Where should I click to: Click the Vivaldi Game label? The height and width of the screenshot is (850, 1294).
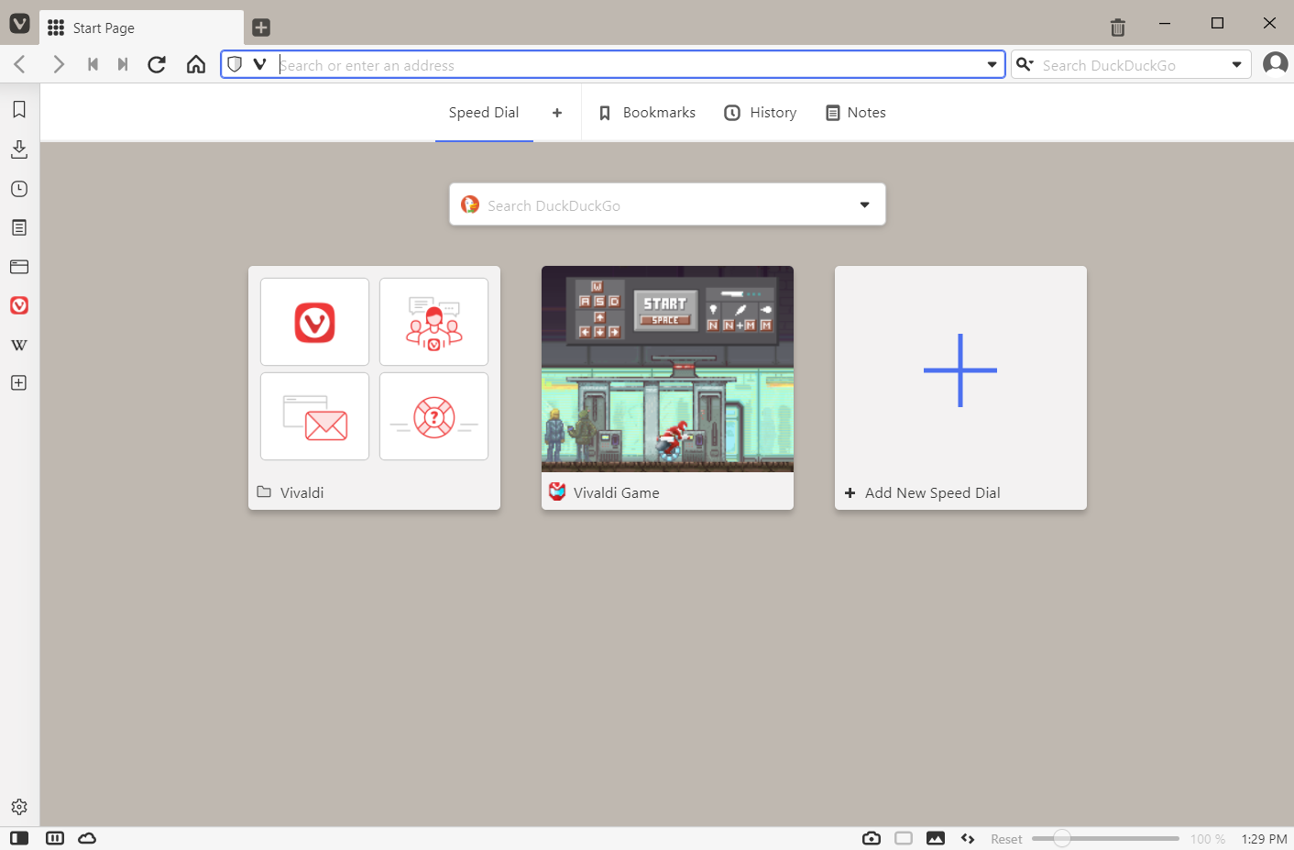tap(617, 492)
